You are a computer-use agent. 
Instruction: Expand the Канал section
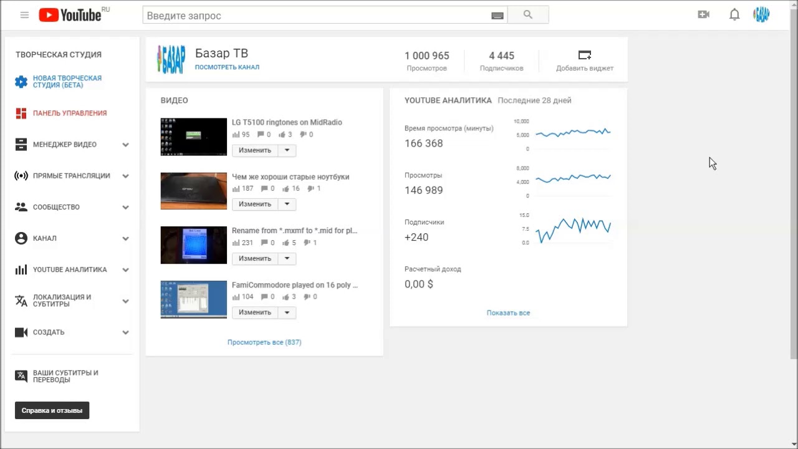pos(125,238)
